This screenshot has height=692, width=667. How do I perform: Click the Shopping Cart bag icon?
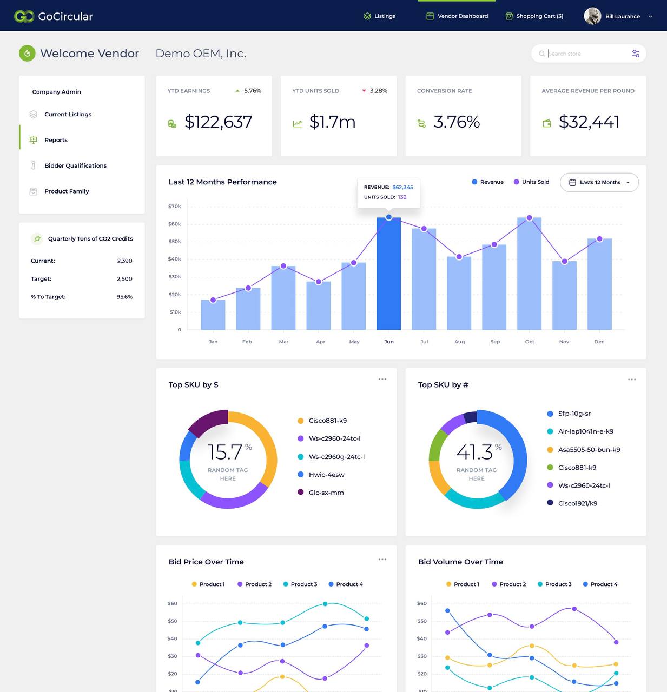pyautogui.click(x=509, y=16)
